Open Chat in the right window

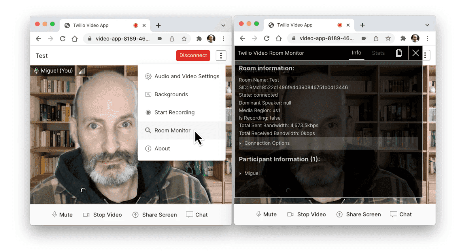[x=401, y=214]
